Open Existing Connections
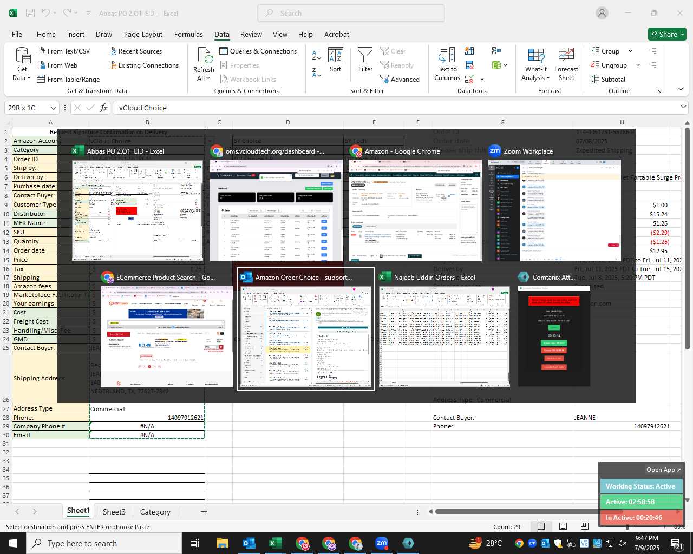The image size is (693, 554). 143,65
